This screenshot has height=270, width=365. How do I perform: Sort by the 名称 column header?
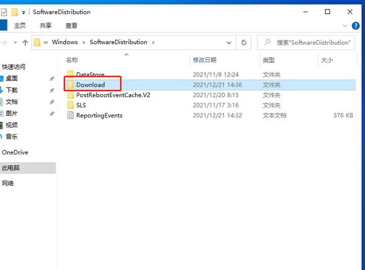coord(72,60)
